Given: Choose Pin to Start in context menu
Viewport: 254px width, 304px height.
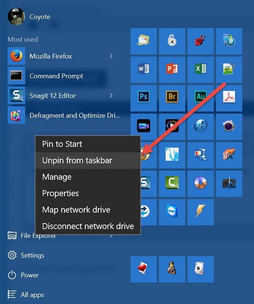Looking at the screenshot, I should click(88, 144).
